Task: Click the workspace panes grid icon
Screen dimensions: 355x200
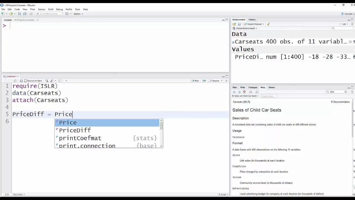Action: pyautogui.click(x=67, y=14)
